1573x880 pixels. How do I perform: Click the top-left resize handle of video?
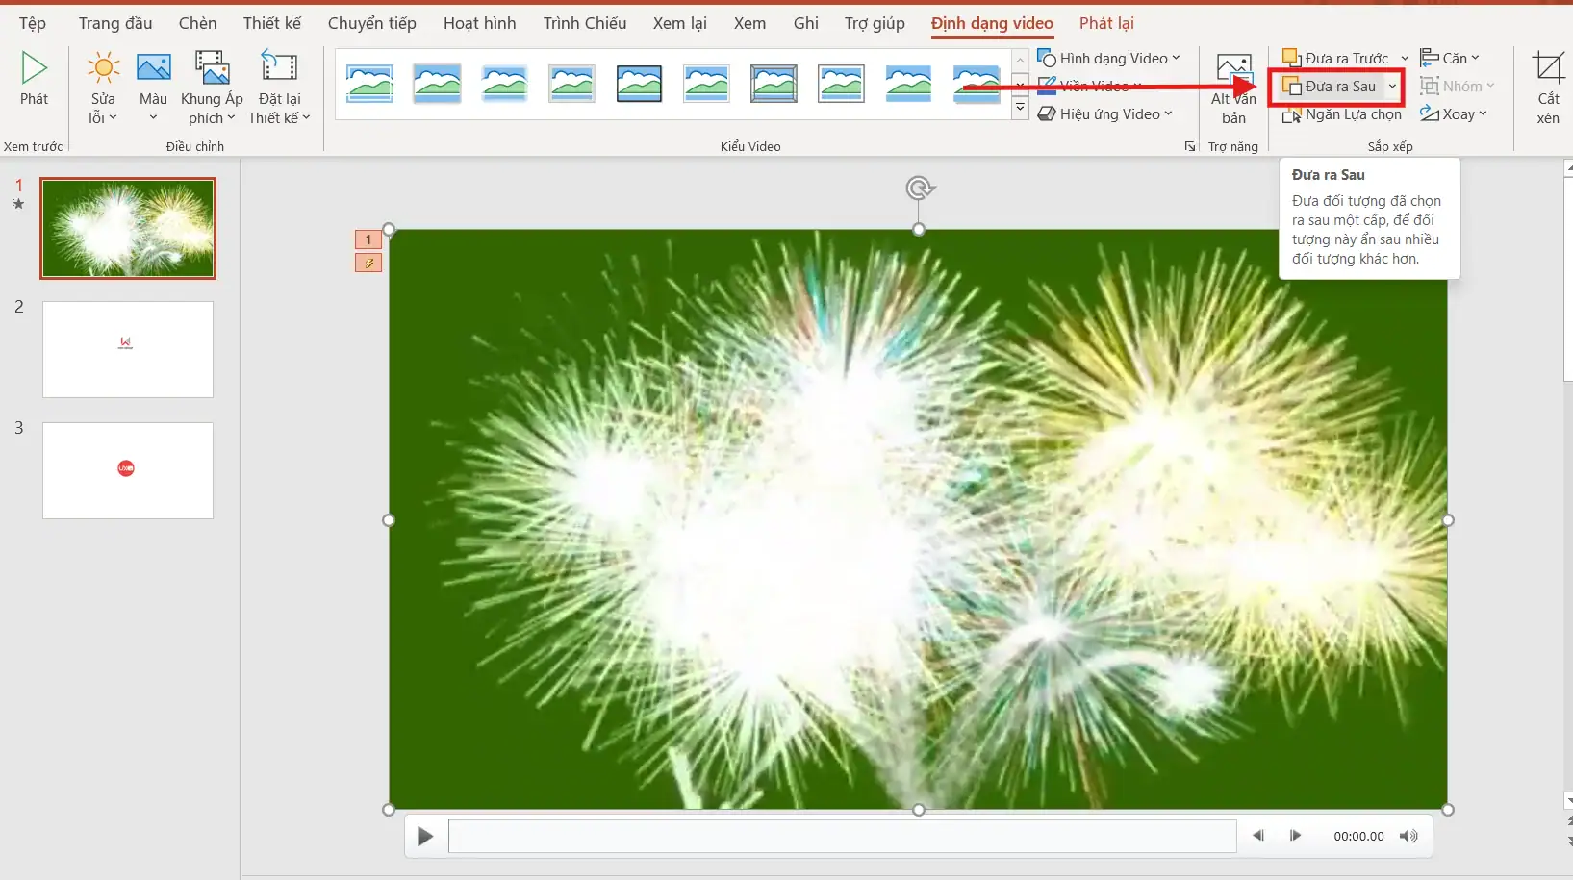point(389,229)
